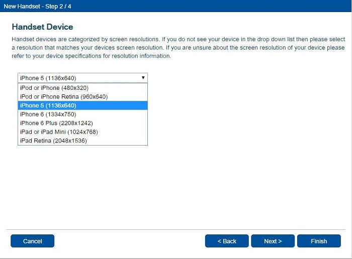
Task: Open the handset device dropdown arrow
Action: [143, 78]
